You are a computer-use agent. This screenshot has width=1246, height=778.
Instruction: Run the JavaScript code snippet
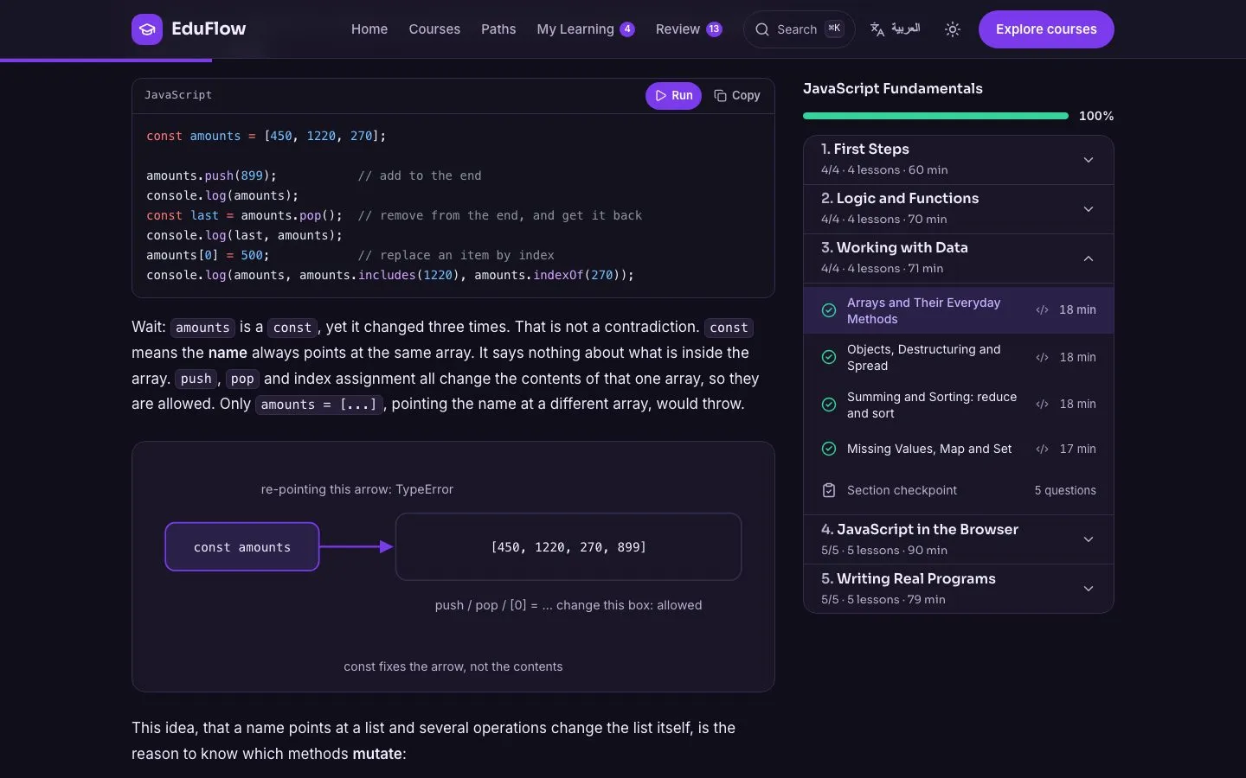point(673,96)
